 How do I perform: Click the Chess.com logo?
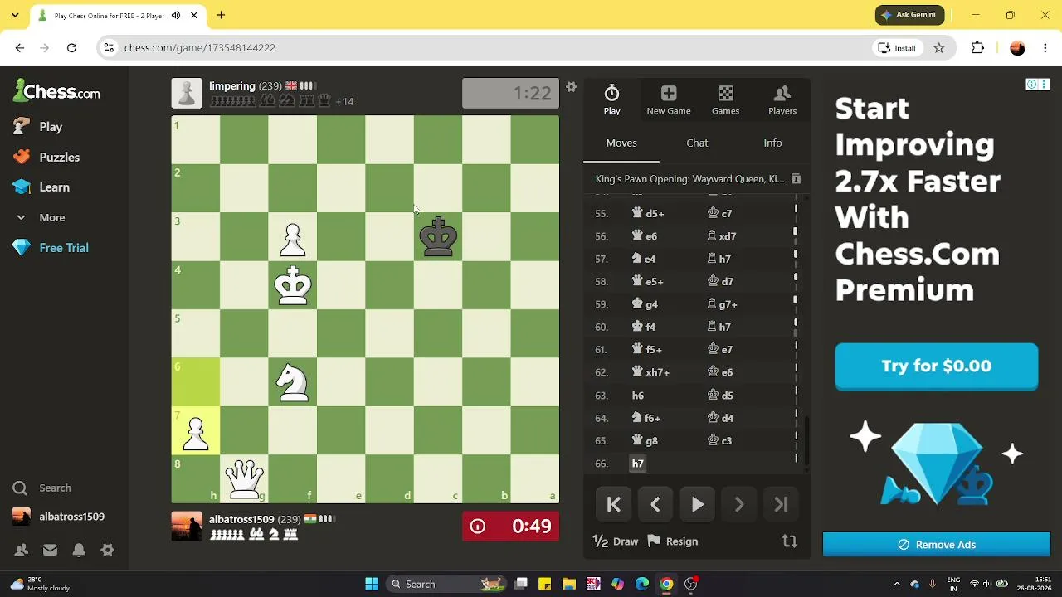coord(56,92)
